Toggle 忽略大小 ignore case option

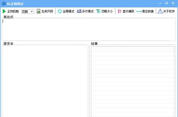pos(104,11)
